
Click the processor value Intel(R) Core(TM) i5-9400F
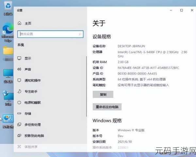[152, 54]
